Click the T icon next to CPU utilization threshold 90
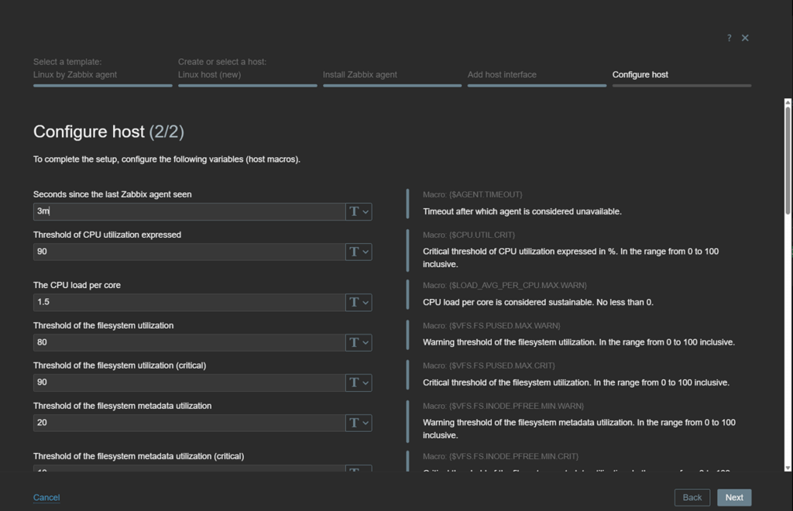Screen dimensions: 793x511 click(x=354, y=252)
